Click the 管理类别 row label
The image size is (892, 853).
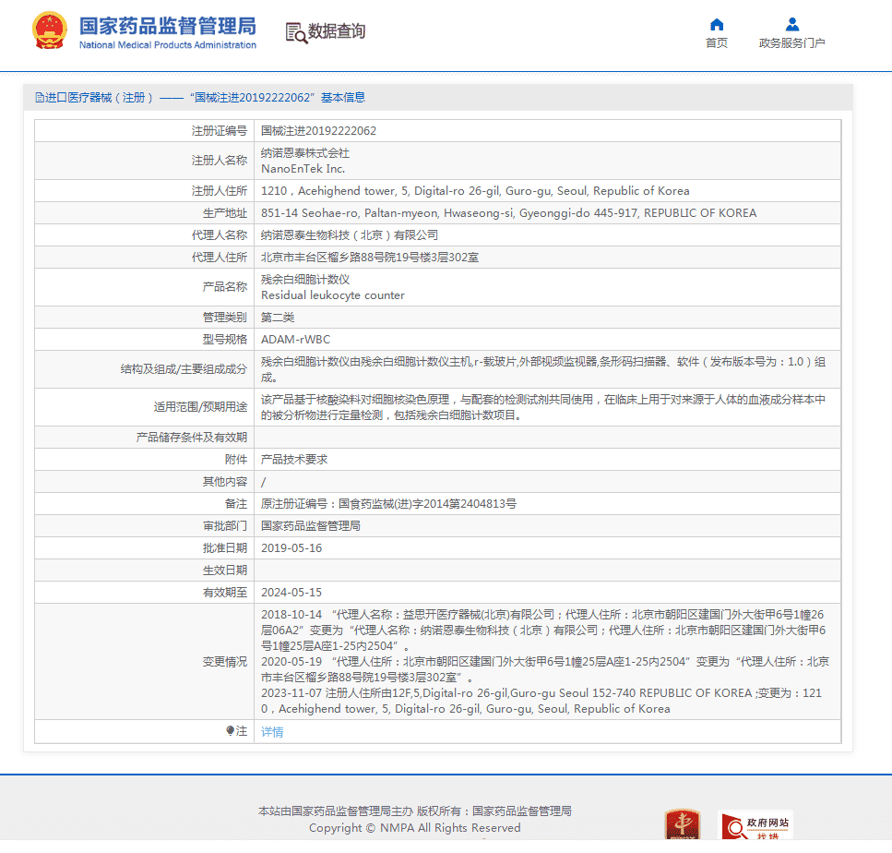pyautogui.click(x=225, y=318)
